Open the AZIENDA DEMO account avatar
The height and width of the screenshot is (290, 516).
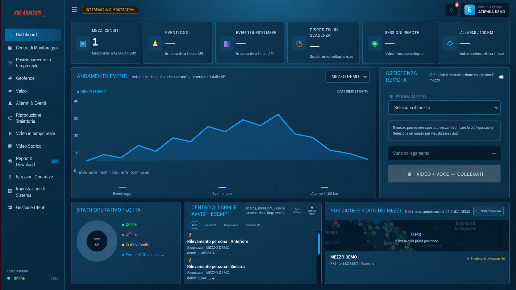coord(469,10)
